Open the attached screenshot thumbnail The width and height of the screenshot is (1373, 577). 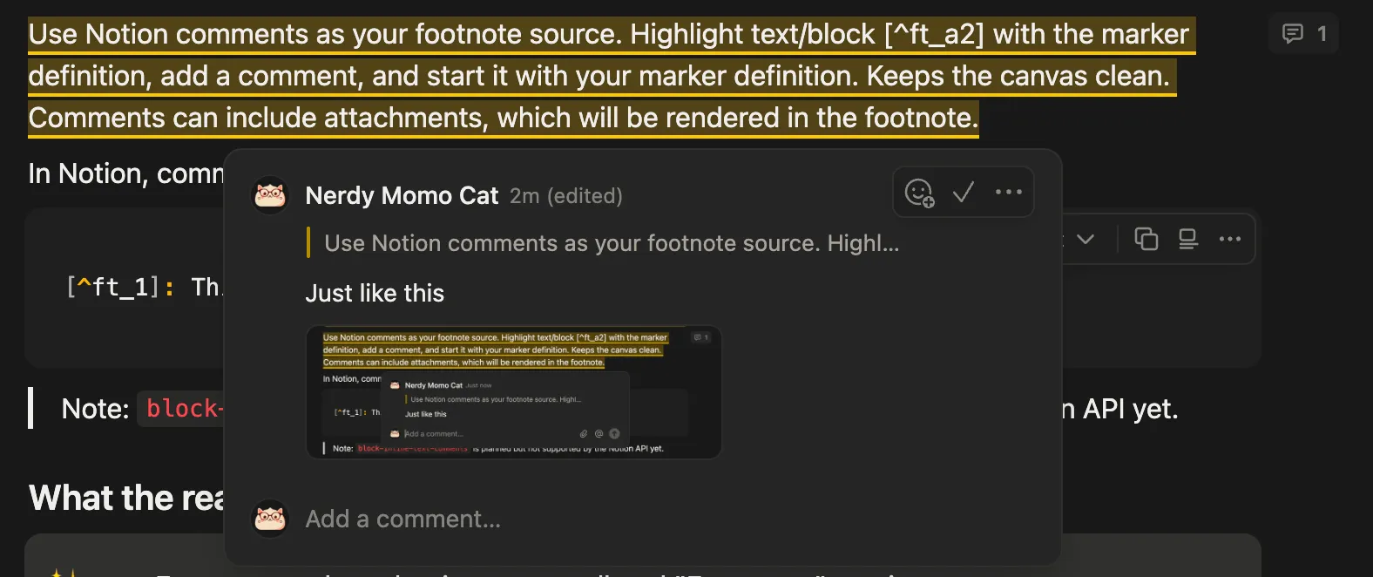513,392
